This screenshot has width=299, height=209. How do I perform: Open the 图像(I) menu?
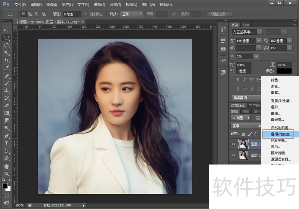coord(52,5)
